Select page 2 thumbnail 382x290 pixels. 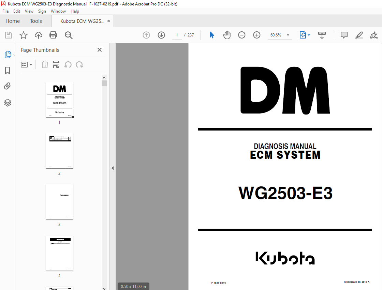[x=59, y=151]
